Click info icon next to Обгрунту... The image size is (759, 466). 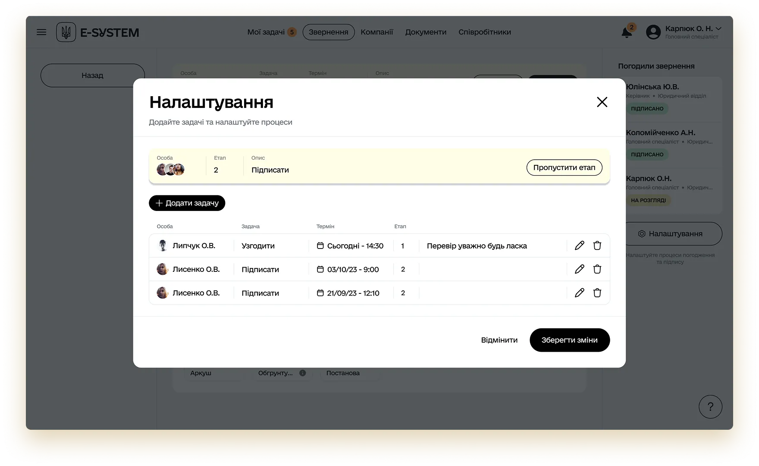pos(303,373)
